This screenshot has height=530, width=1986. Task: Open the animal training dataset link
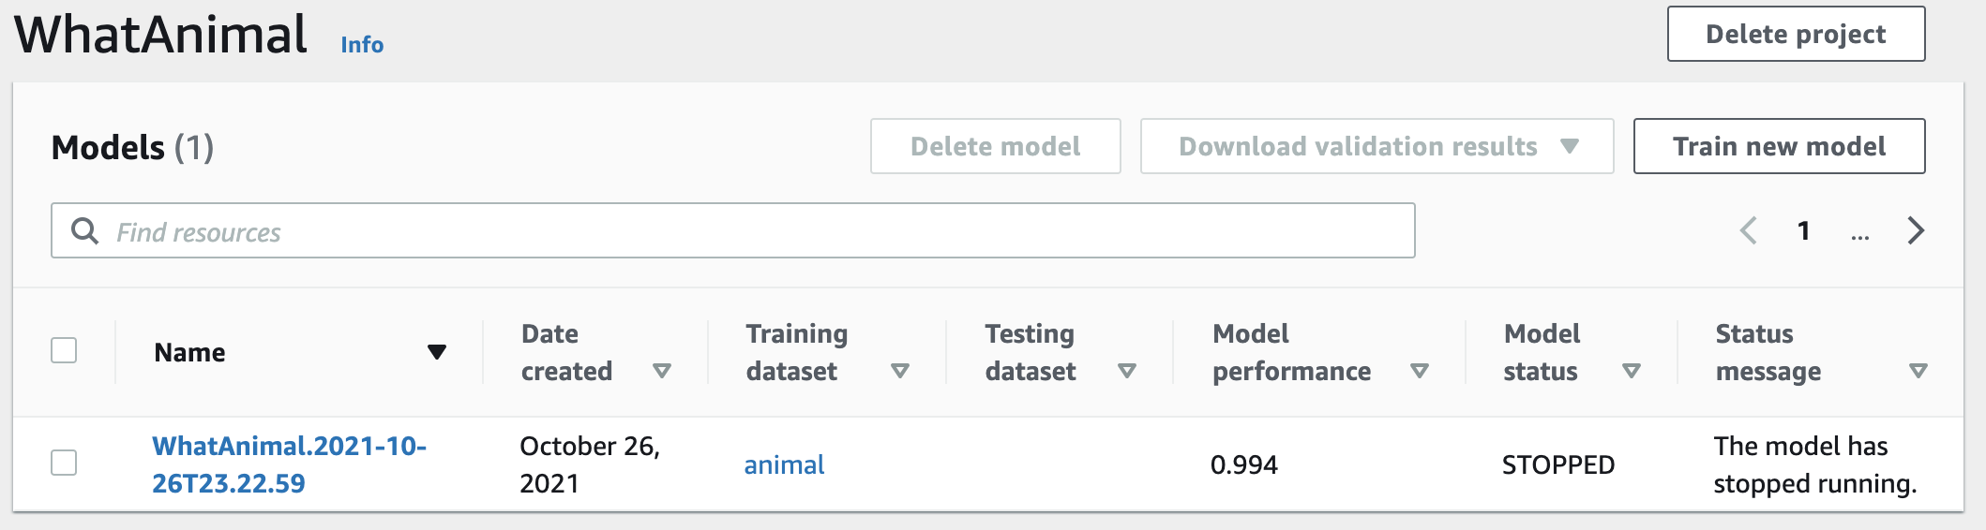click(784, 464)
